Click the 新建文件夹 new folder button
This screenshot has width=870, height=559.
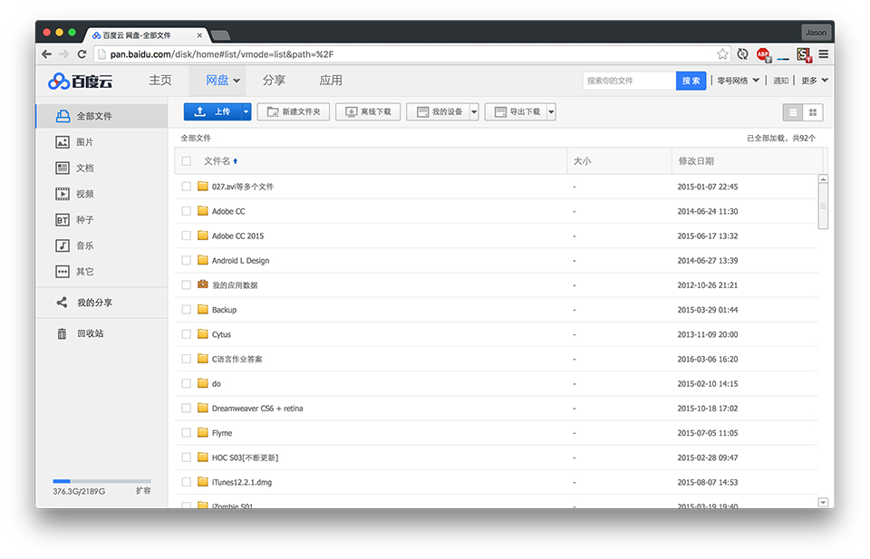click(x=294, y=112)
